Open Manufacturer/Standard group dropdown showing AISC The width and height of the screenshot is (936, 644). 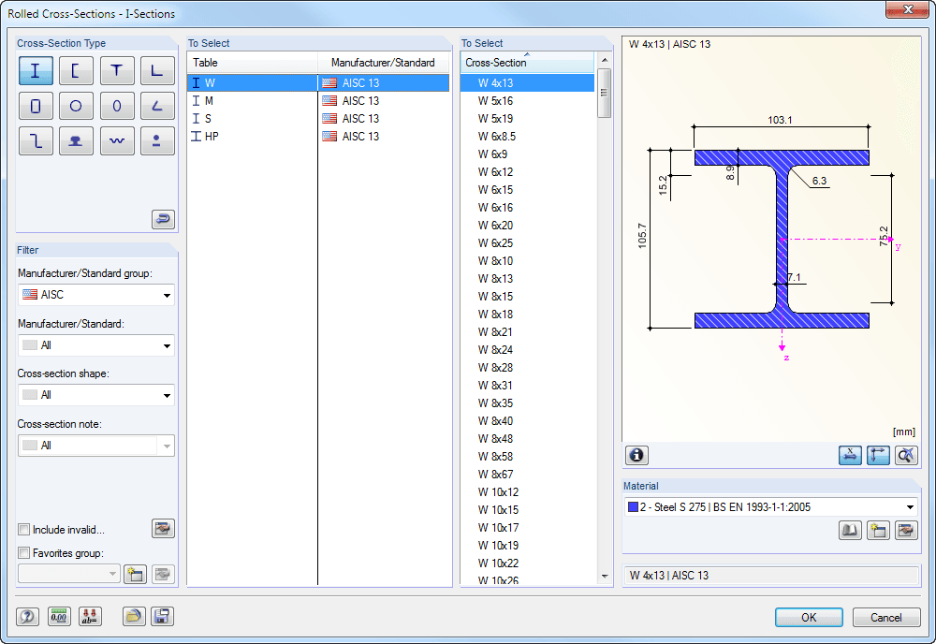click(96, 295)
